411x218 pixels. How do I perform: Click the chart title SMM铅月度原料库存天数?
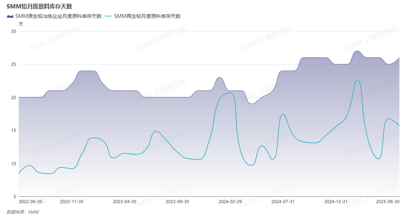click(x=39, y=6)
